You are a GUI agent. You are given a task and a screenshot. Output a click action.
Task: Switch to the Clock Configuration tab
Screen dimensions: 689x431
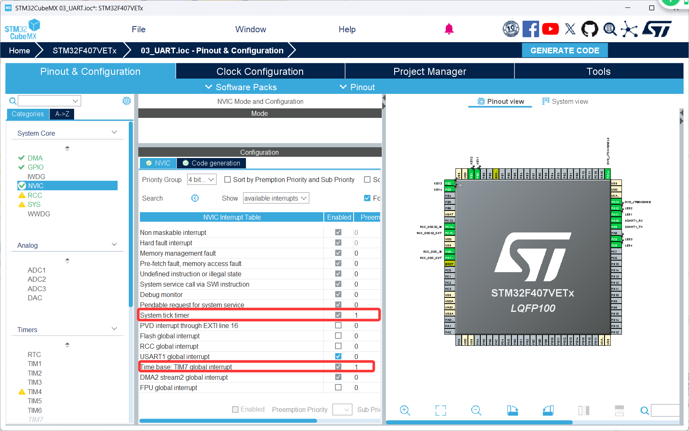tap(260, 71)
